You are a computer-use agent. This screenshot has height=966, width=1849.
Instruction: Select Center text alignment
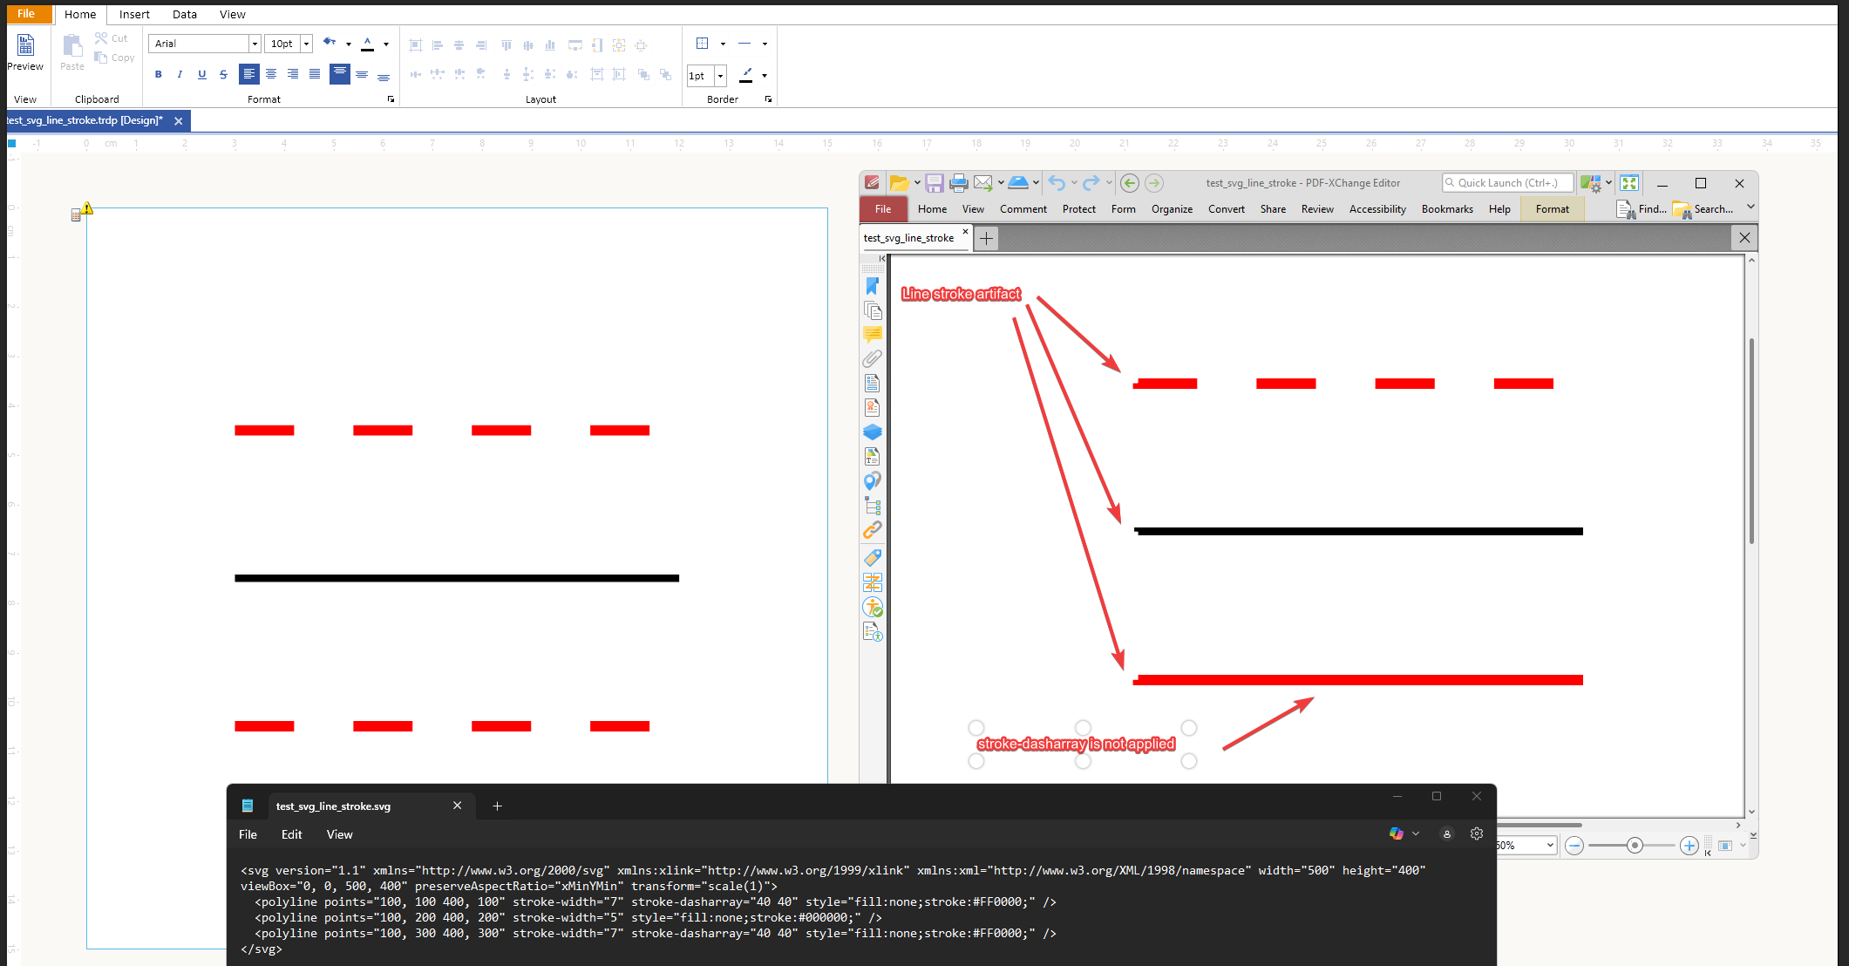coord(271,74)
